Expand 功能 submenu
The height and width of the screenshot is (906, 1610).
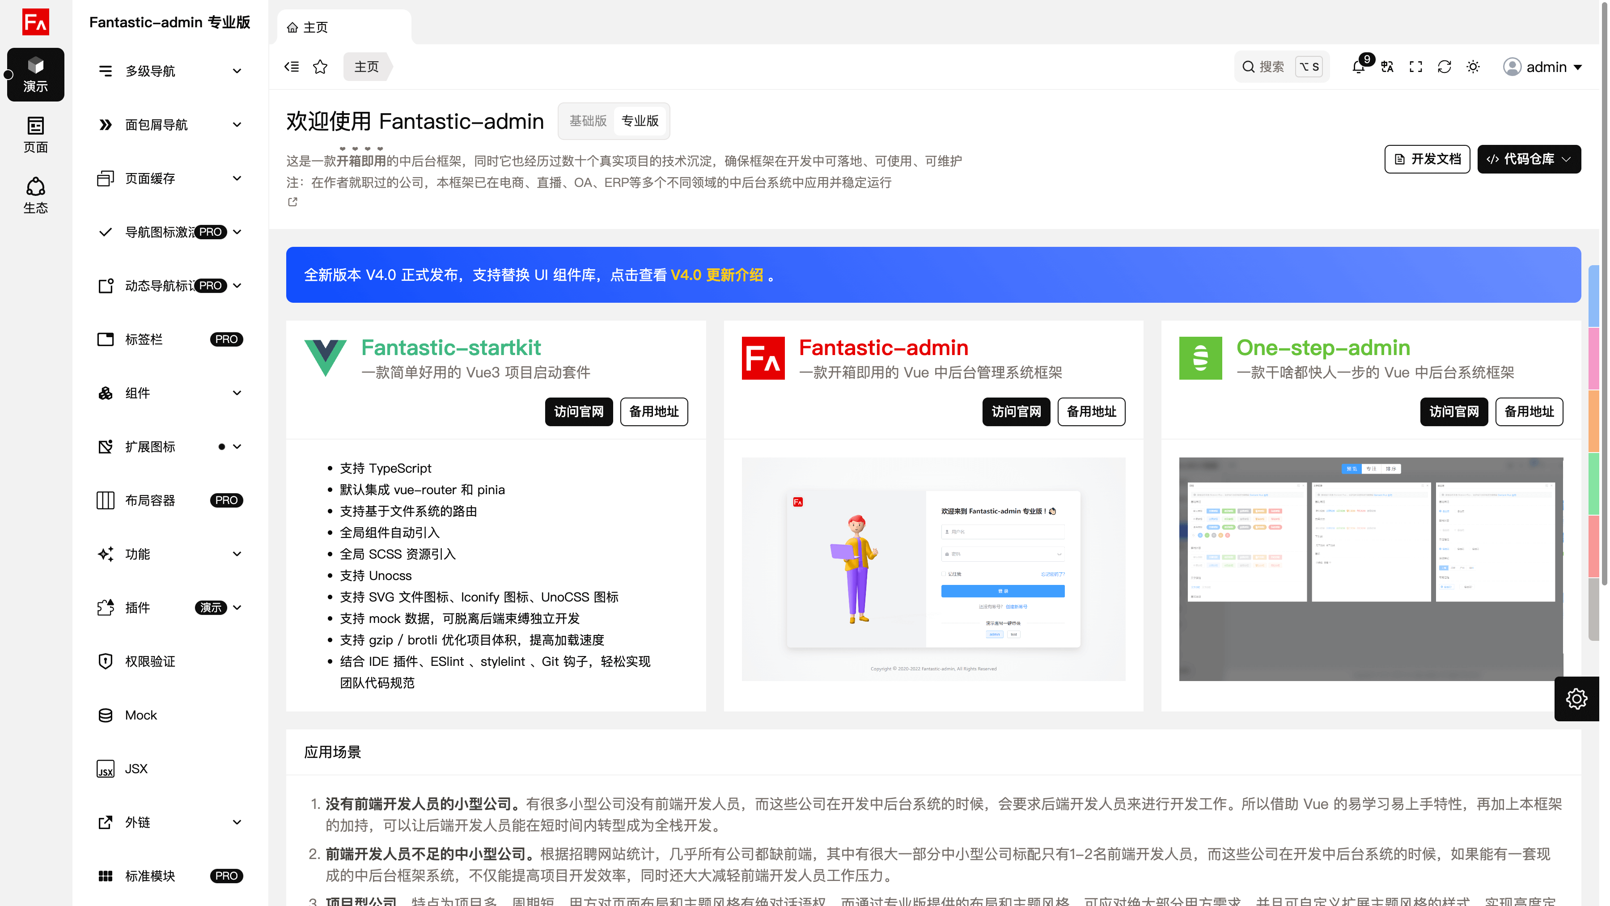coord(170,554)
